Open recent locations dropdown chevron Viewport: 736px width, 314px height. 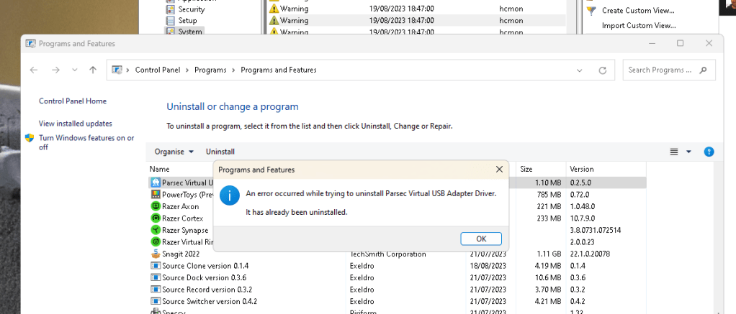coord(75,70)
